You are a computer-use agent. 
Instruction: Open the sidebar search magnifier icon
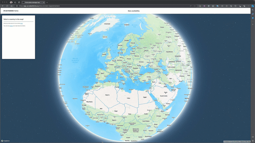click(x=253, y=10)
